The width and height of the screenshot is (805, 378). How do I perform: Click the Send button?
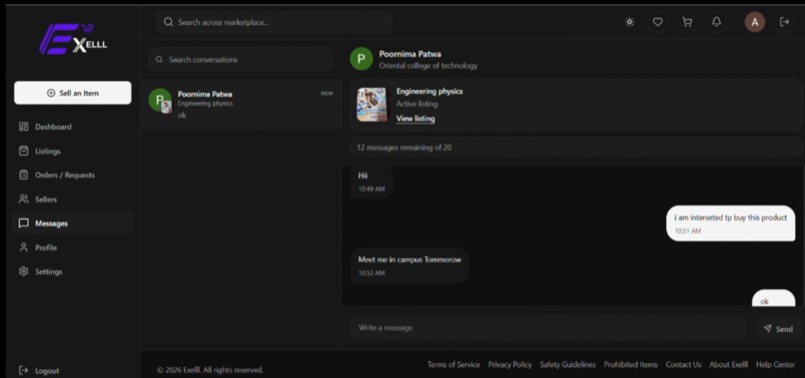pyautogui.click(x=778, y=329)
